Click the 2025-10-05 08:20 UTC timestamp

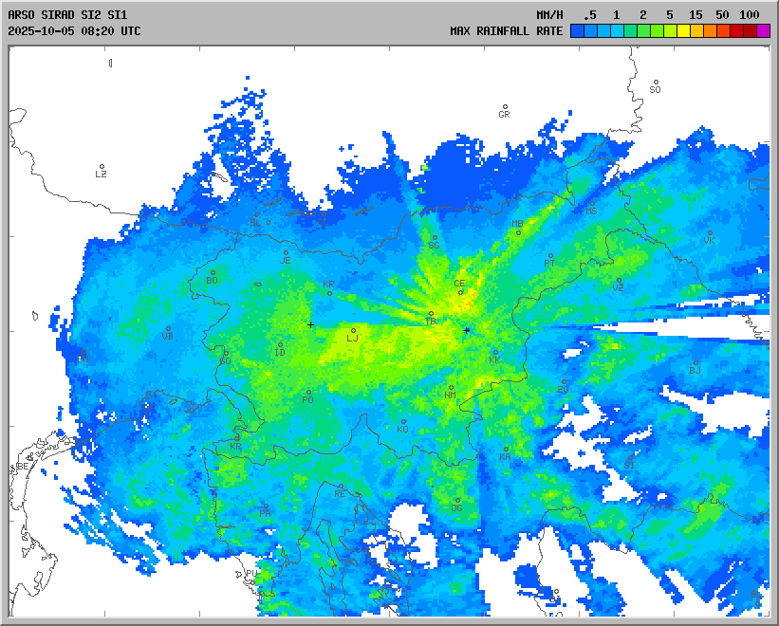74,31
